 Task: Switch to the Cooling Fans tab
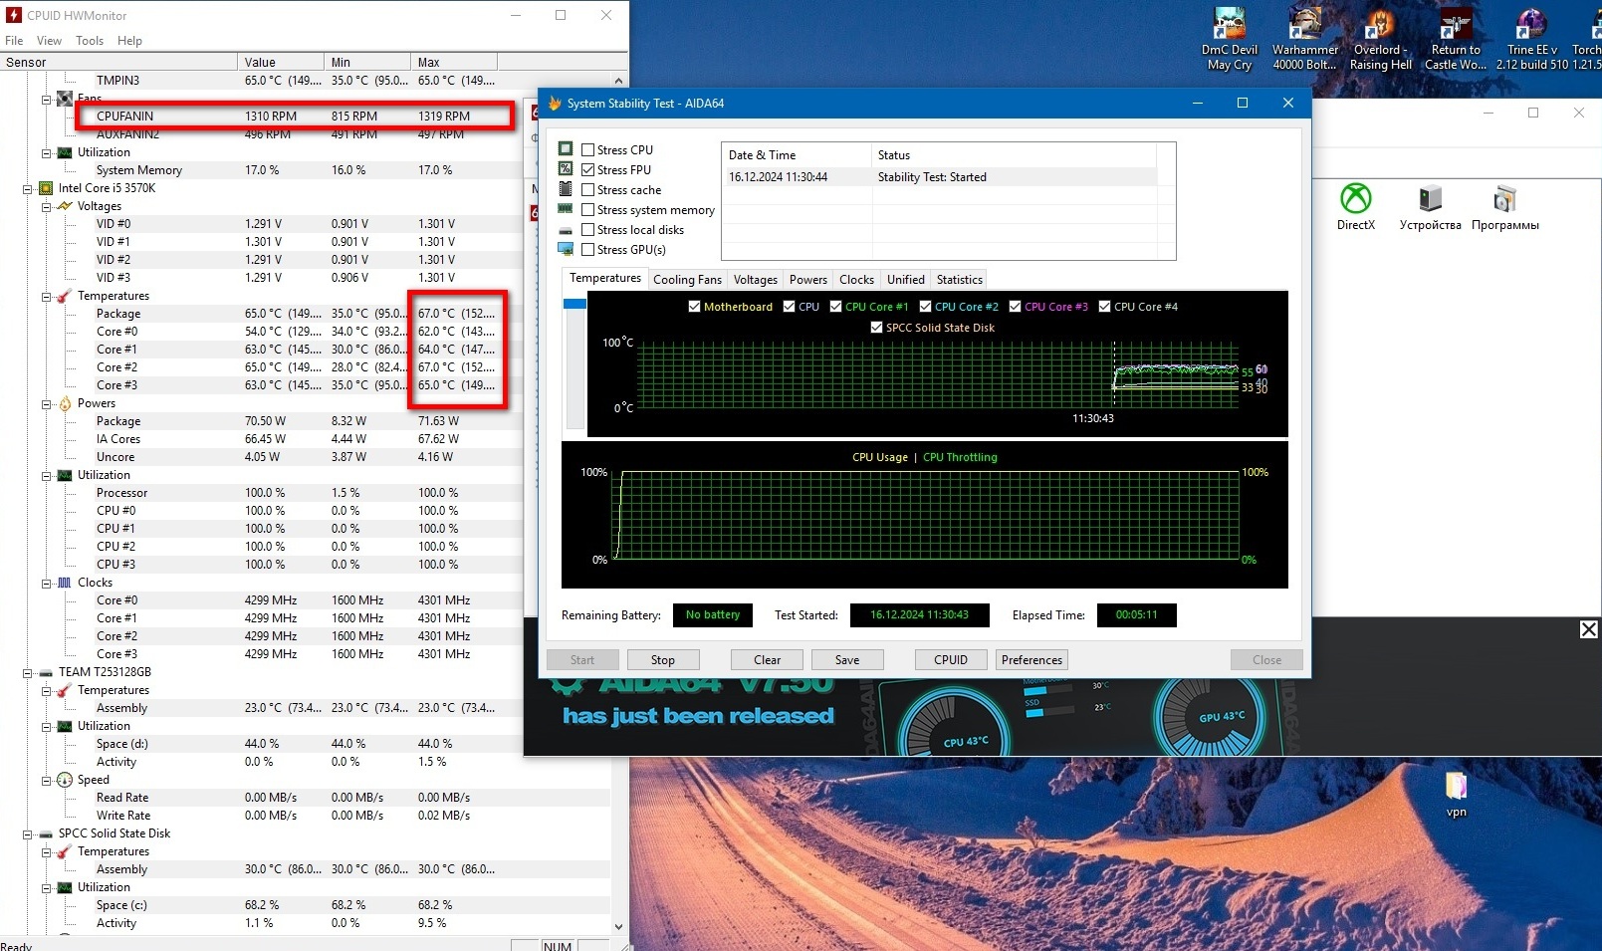pyautogui.click(x=687, y=280)
